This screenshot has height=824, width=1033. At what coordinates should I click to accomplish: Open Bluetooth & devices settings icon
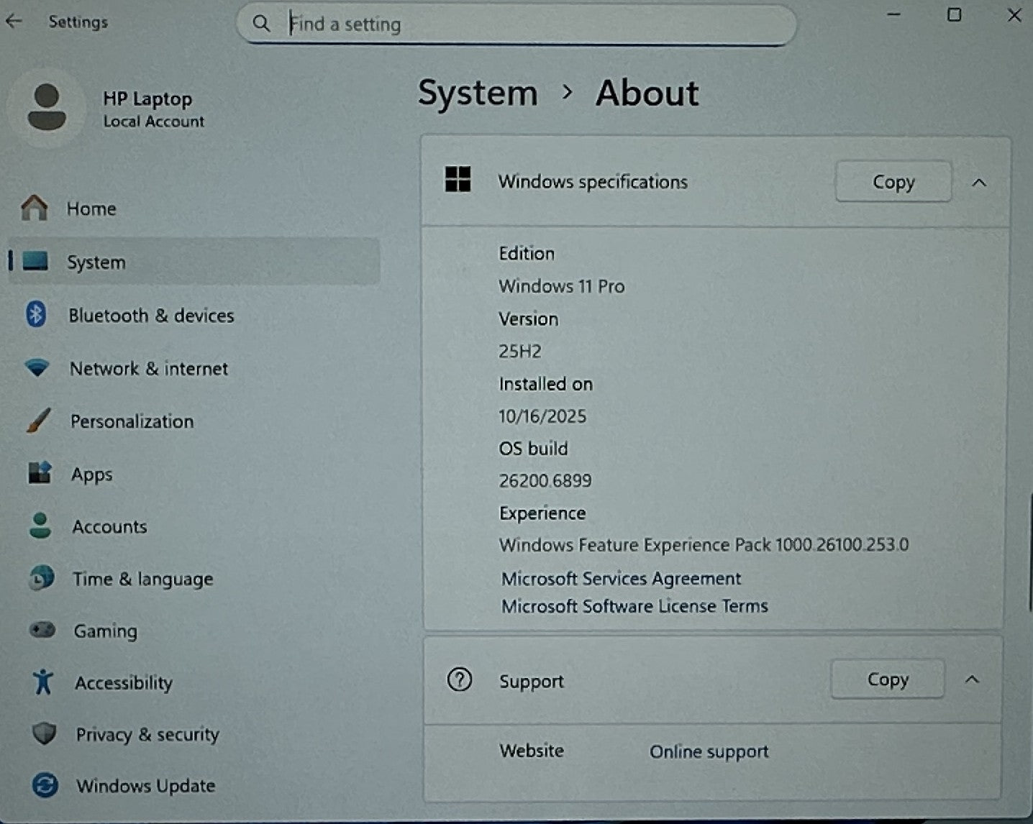36,315
